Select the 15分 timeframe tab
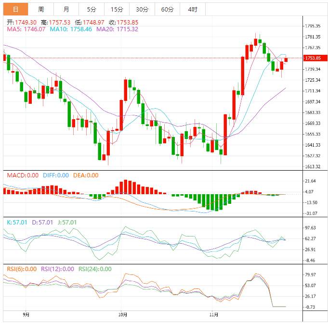The image size is (328, 323). click(x=116, y=9)
